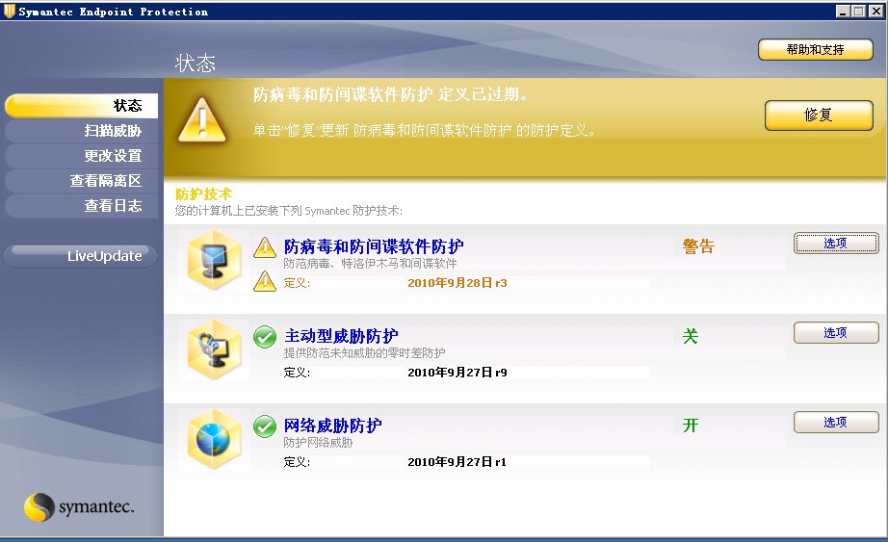888x542 pixels.
Task: Click the 防病毒和防间谍软件防护 heading link
Action: 374,246
